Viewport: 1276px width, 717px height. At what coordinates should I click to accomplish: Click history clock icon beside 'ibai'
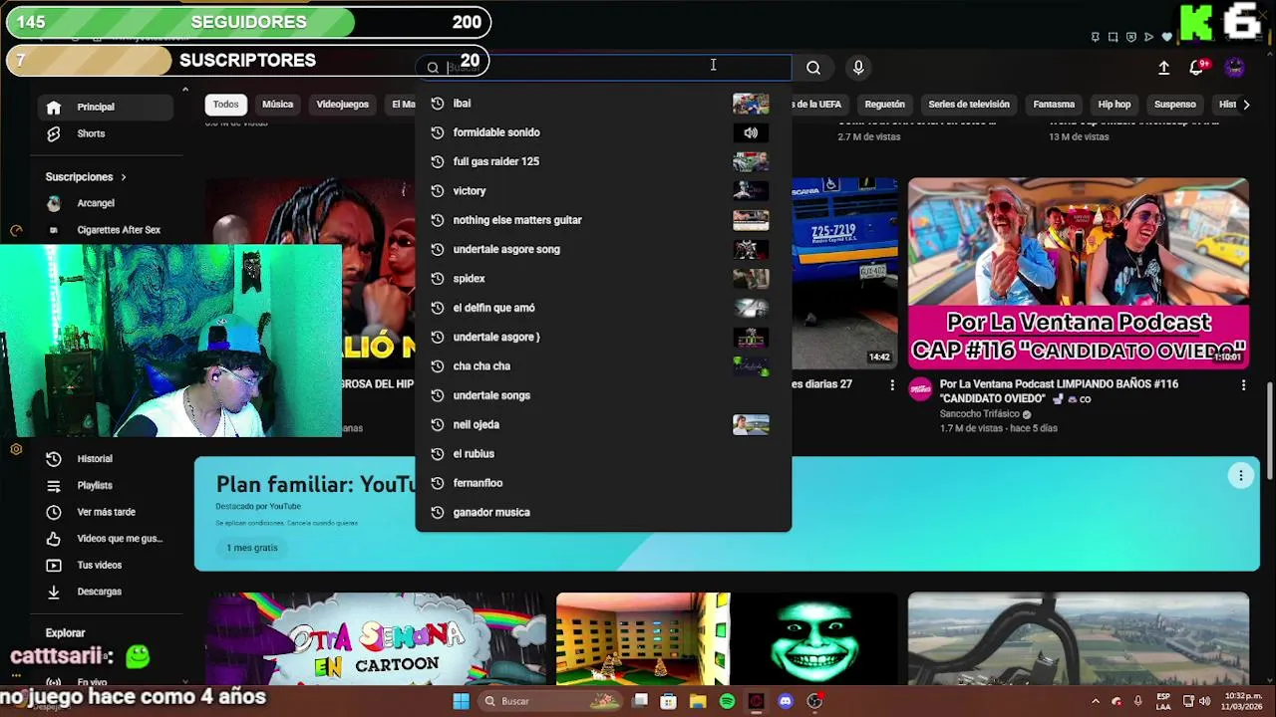click(x=437, y=104)
